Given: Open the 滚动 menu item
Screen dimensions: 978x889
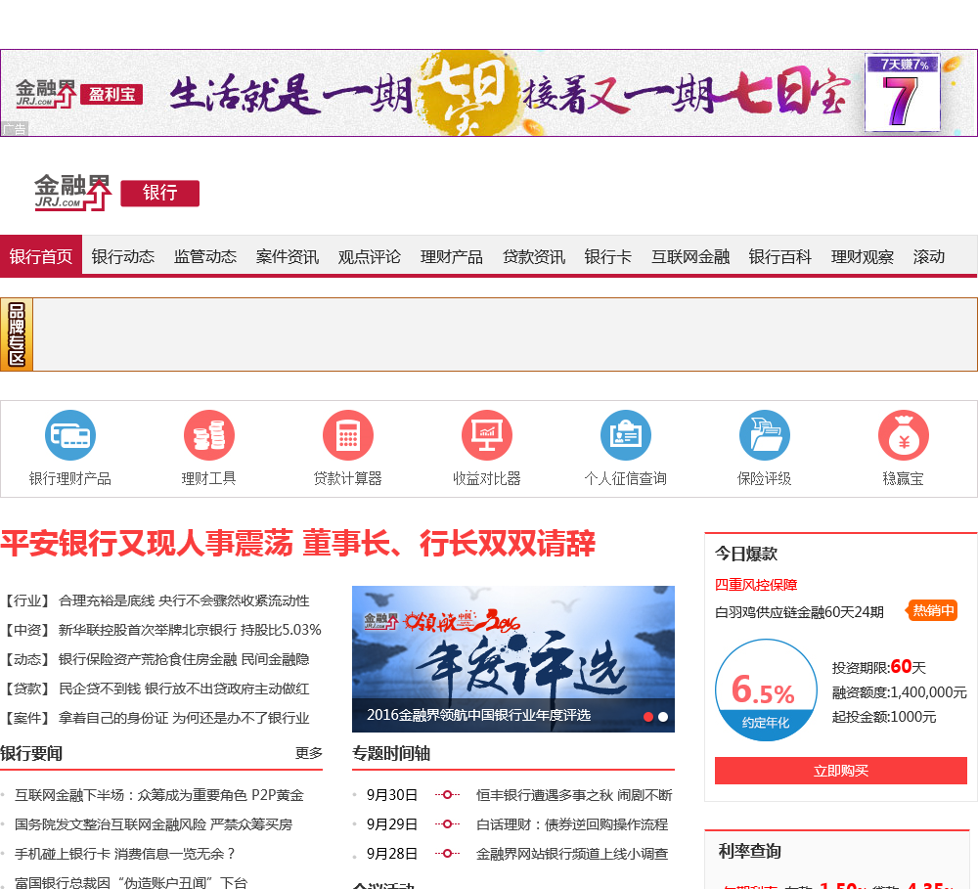Looking at the screenshot, I should (929, 256).
